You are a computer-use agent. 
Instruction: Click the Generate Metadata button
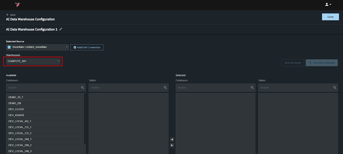[x=322, y=63]
